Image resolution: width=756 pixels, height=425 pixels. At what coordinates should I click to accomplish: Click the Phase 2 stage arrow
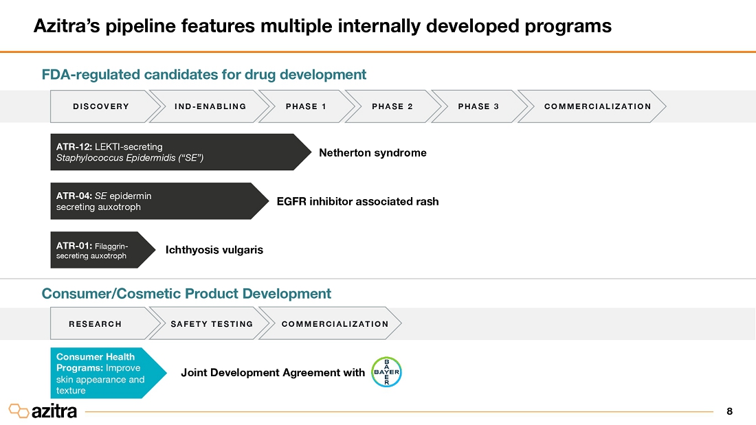[392, 106]
